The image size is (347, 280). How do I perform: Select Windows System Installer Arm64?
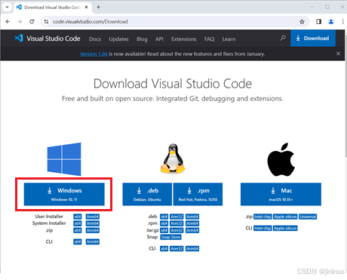[93, 223]
